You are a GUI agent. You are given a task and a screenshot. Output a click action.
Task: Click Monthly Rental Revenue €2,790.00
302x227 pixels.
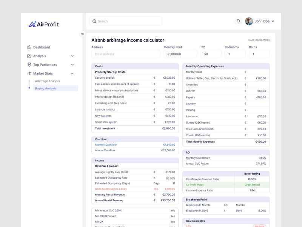pos(168,194)
